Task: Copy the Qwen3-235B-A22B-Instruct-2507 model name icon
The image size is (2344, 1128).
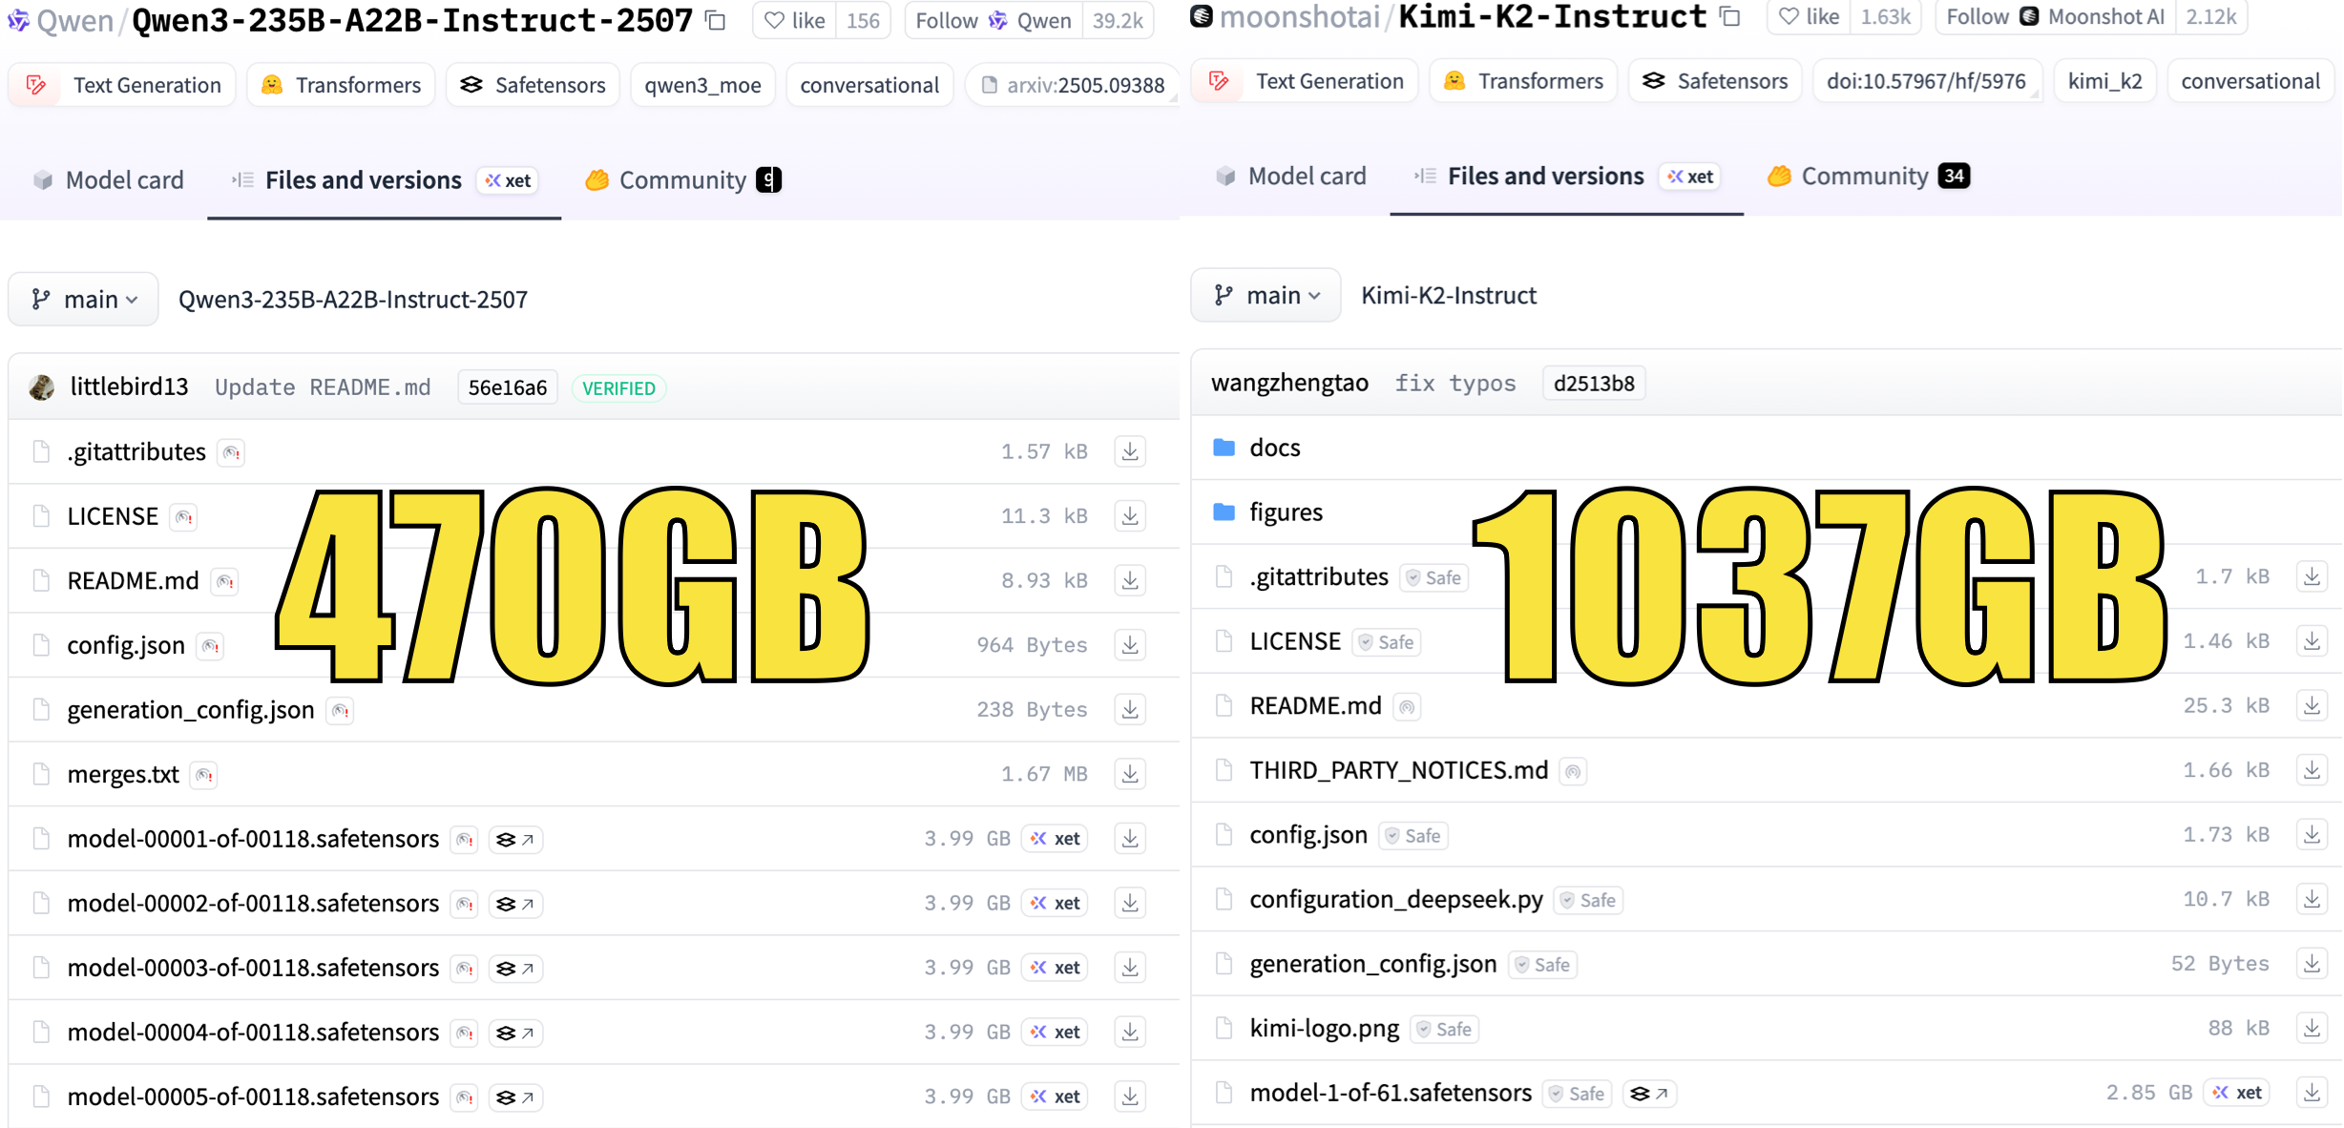Action: click(x=716, y=20)
